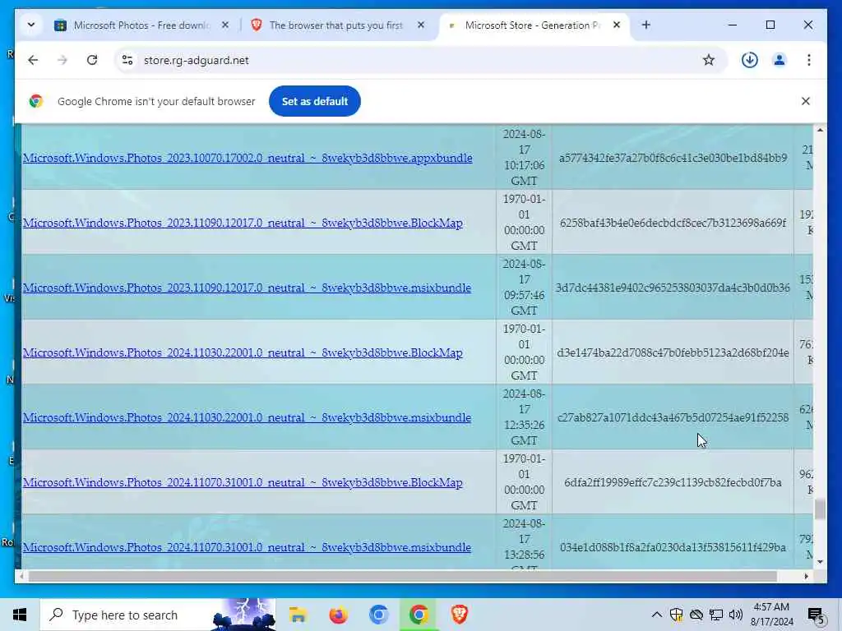The image size is (842, 631).
Task: View site information icon in address bar
Action: [x=127, y=60]
